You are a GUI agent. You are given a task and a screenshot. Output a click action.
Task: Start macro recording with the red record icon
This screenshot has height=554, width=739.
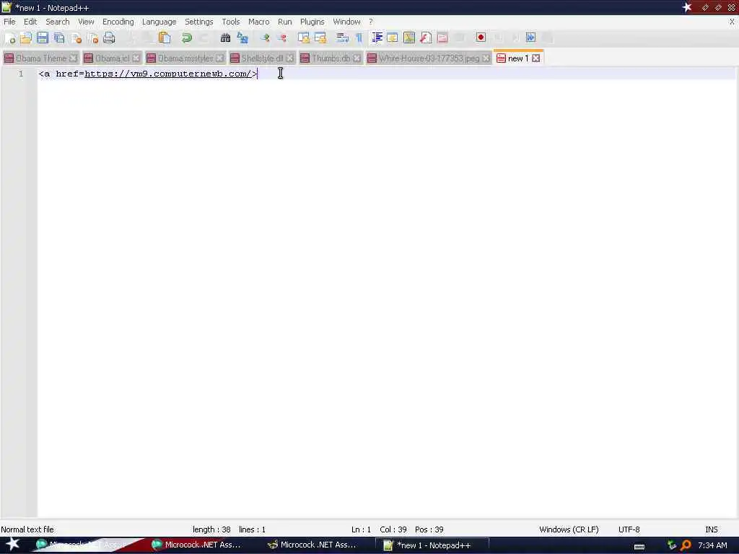coord(481,38)
